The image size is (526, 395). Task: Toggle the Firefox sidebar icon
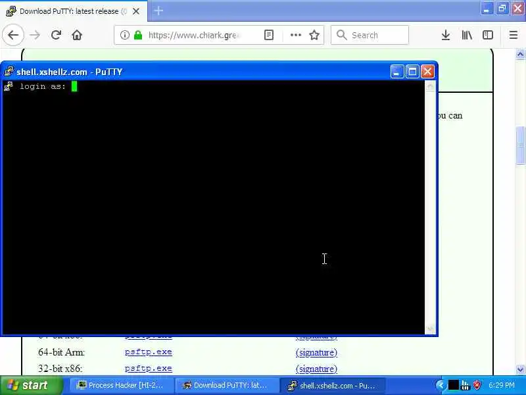point(488,35)
